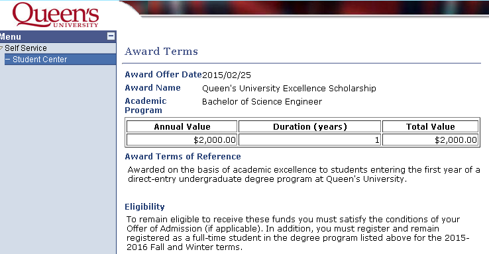
Task: Select the $2,000.00 Annual Value cell
Action: pos(182,140)
